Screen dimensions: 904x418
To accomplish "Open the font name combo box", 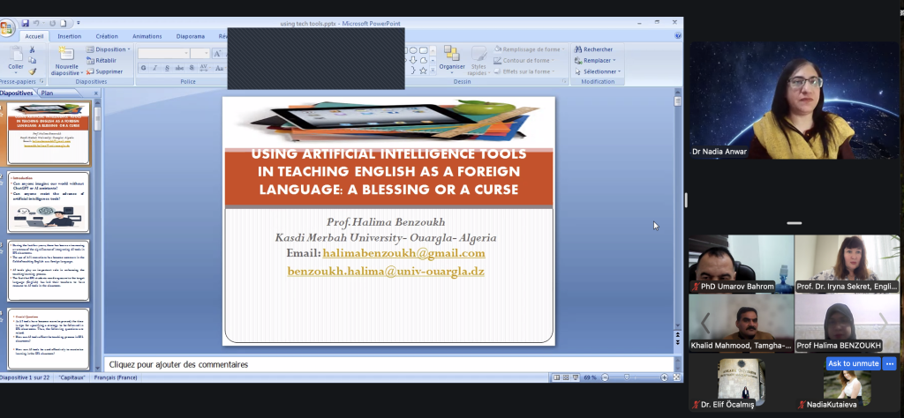I will pos(163,54).
